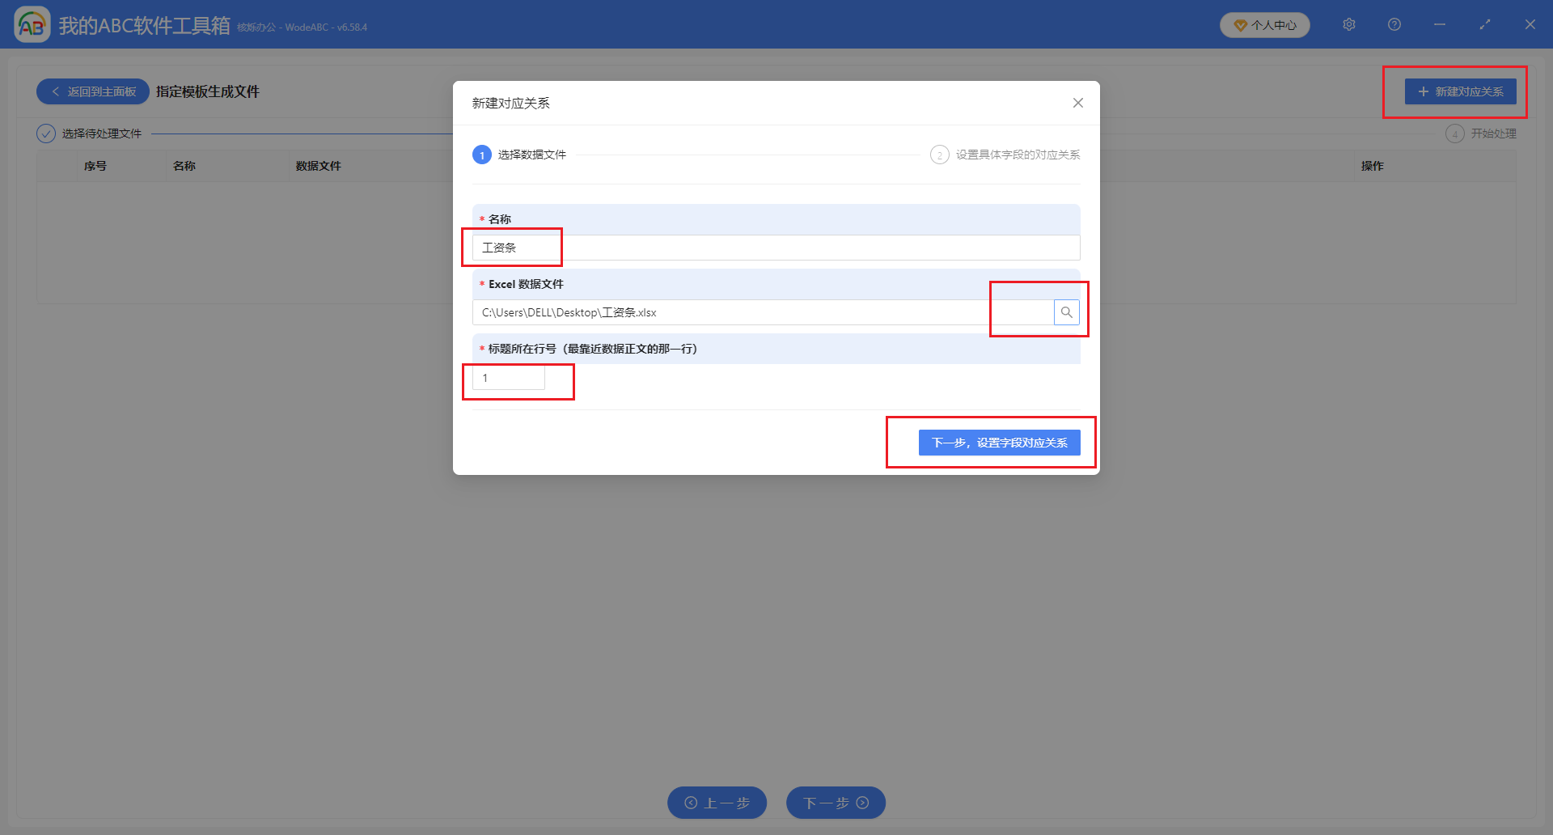Click the 标题所在行号 input showing 1
Image resolution: width=1553 pixels, height=835 pixels.
(507, 377)
